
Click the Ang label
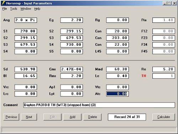point(6,20)
